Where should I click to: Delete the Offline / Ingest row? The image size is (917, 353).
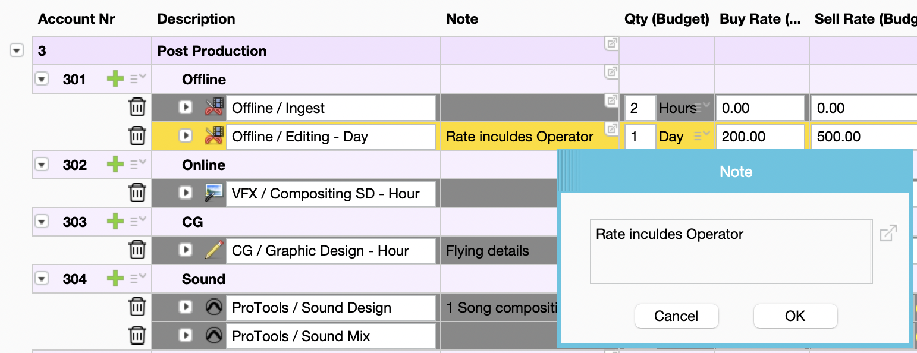tap(137, 108)
